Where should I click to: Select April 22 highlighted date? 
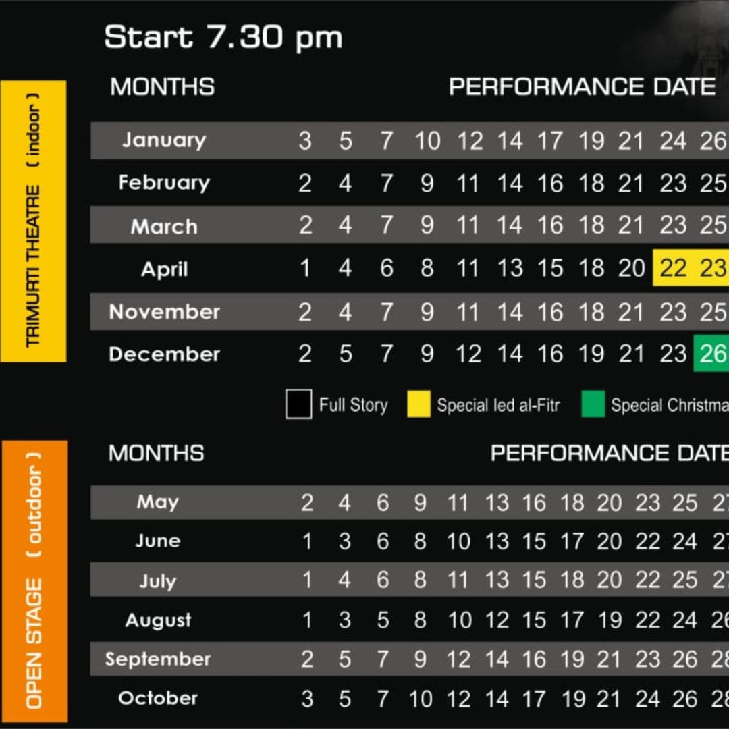673,268
